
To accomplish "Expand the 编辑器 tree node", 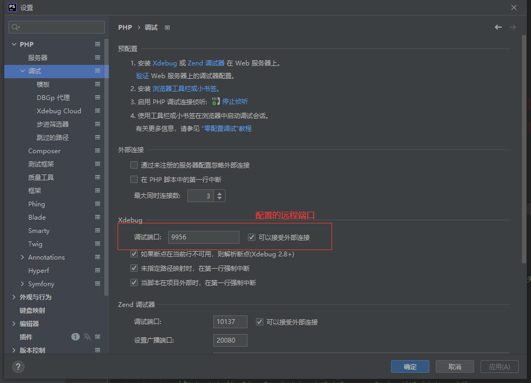I will [x=14, y=324].
